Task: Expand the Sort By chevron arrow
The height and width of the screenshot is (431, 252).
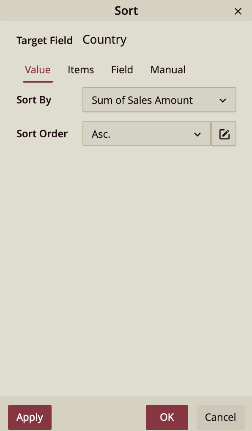Action: tap(223, 100)
